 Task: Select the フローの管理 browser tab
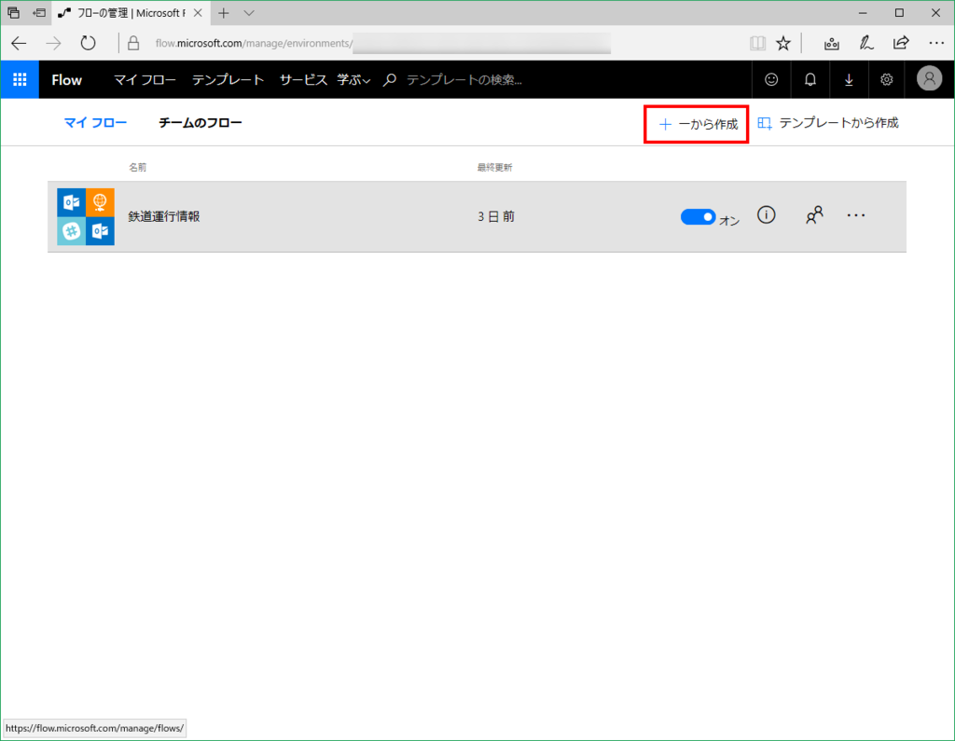click(131, 13)
